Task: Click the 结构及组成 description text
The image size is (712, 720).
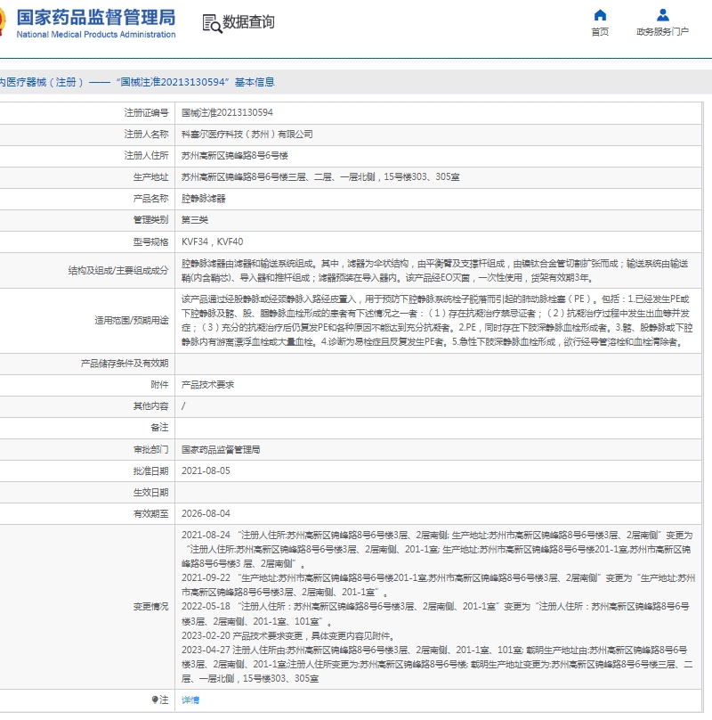Action: [434, 271]
